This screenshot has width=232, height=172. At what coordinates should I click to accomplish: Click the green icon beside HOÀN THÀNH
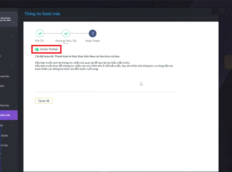point(37,49)
